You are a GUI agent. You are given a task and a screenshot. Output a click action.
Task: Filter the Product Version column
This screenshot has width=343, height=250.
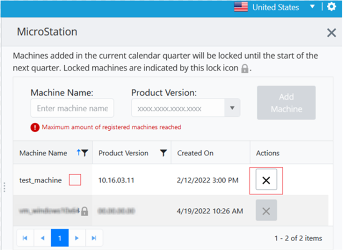click(x=163, y=153)
